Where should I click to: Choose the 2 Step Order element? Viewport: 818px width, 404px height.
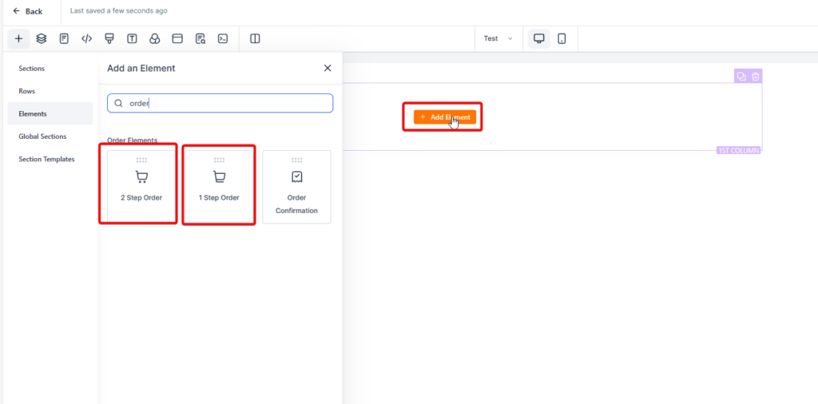tap(141, 184)
